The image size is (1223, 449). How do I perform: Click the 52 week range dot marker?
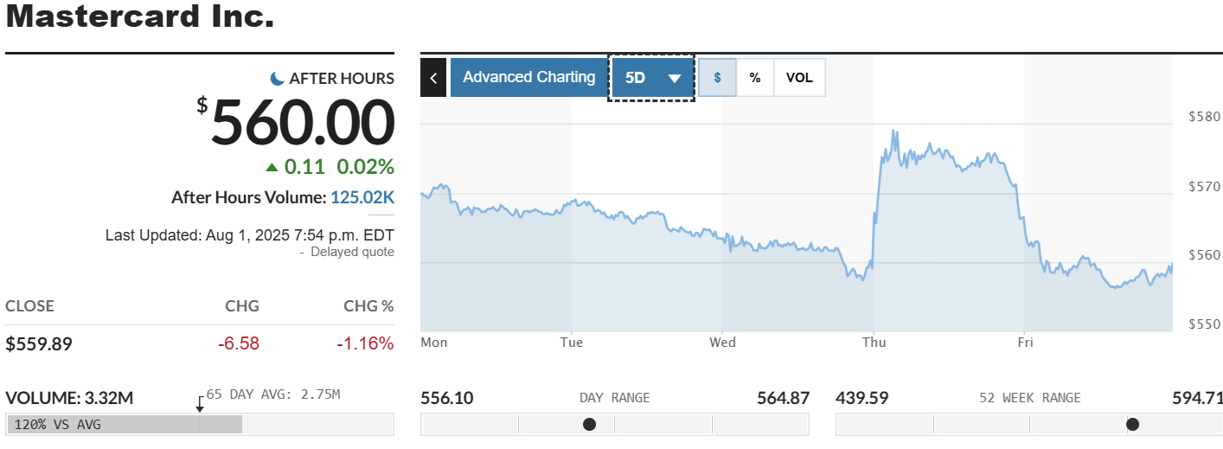pyautogui.click(x=1132, y=424)
